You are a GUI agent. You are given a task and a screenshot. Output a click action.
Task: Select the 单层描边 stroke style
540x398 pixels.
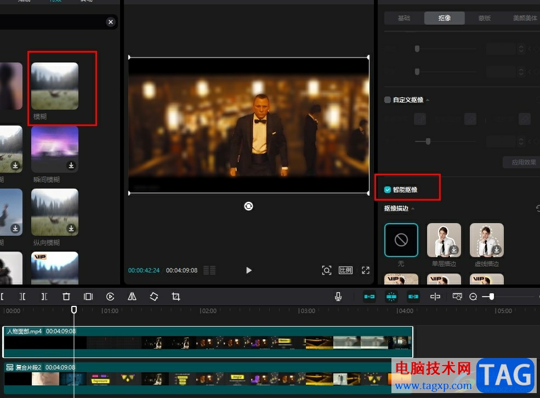[444, 240]
